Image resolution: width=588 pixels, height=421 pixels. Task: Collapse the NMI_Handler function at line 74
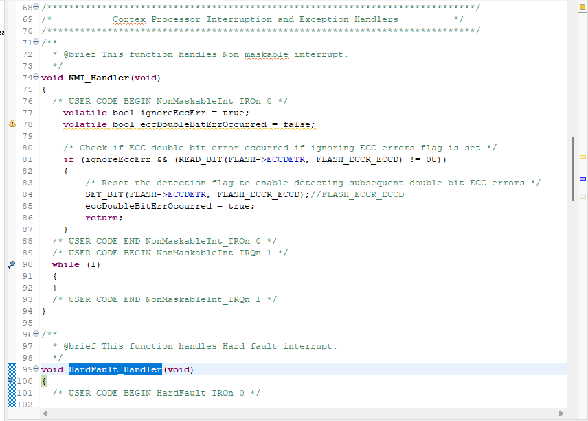(35, 77)
